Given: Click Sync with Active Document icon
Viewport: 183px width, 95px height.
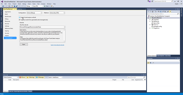Looking at the screenshot, I should coord(159,11).
